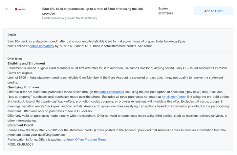Click the 'Enrollment is limited' paragraph
This screenshot has height=155, width=237.
(x=117, y=70)
